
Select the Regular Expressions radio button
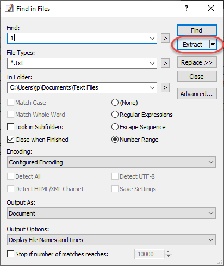pos(115,115)
